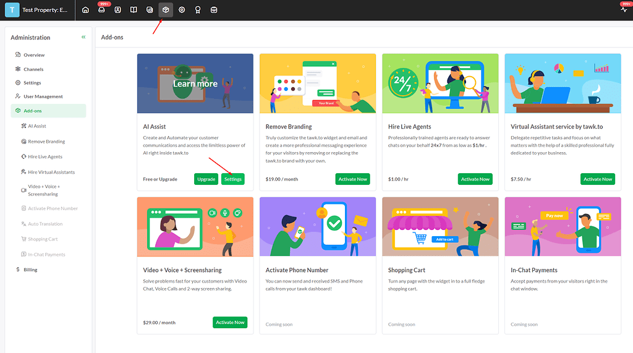Collapse the Administration sidebar panel
This screenshot has height=353, width=633.
pyautogui.click(x=83, y=37)
